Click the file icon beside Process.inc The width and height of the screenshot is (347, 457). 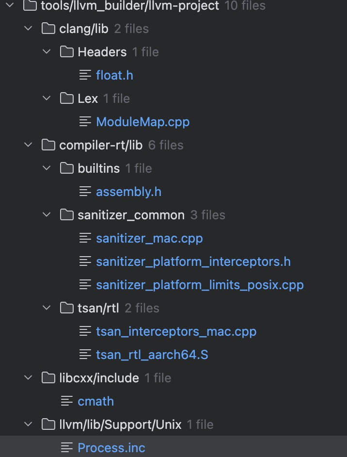pos(66,447)
